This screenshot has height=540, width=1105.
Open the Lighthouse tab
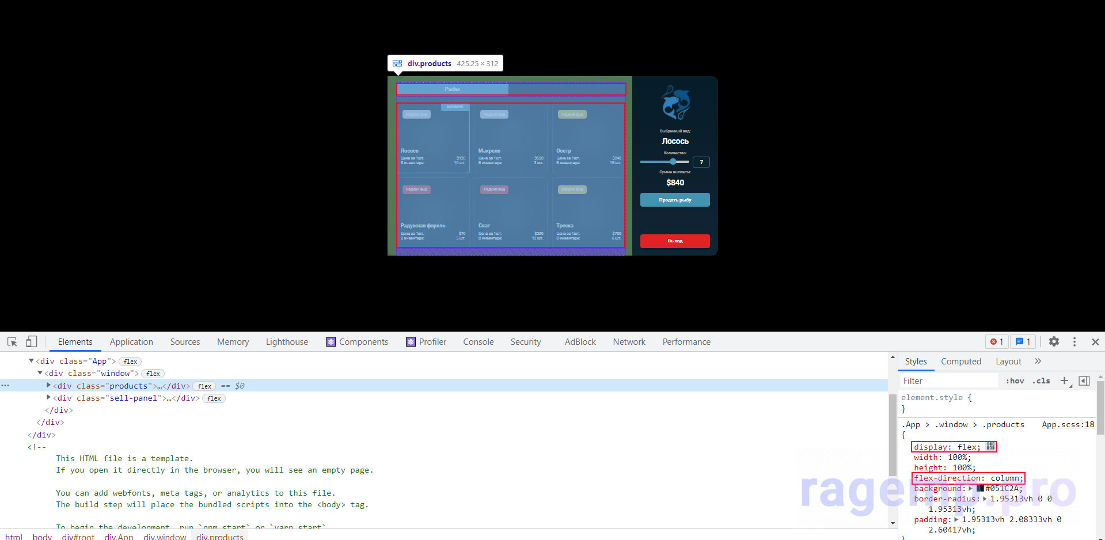click(287, 341)
